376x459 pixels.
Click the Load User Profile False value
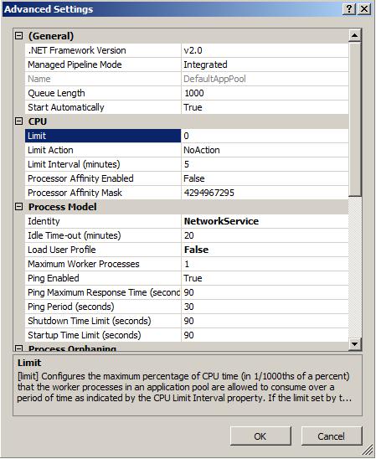coord(265,250)
